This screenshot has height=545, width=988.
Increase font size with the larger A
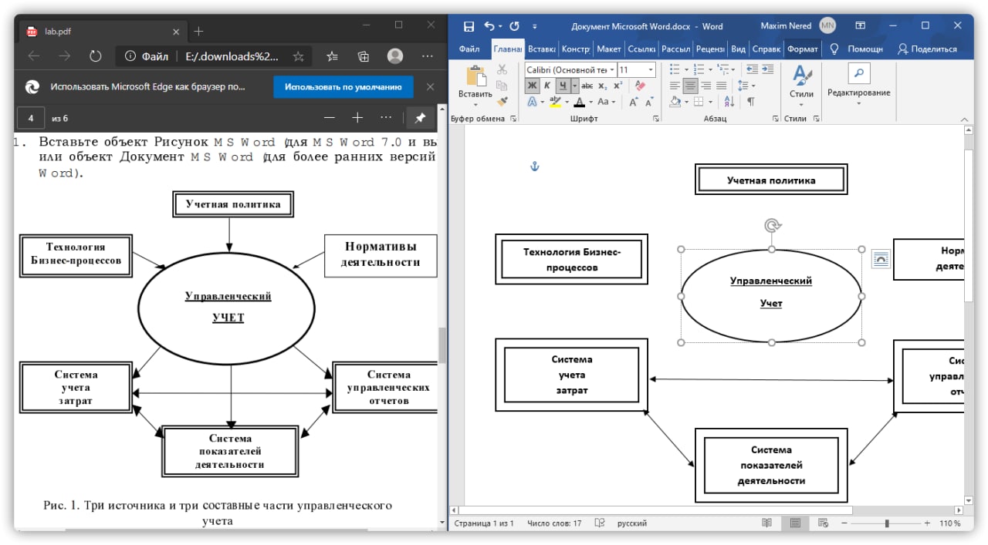(633, 102)
